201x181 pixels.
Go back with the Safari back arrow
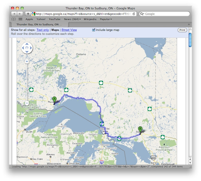click(x=14, y=14)
